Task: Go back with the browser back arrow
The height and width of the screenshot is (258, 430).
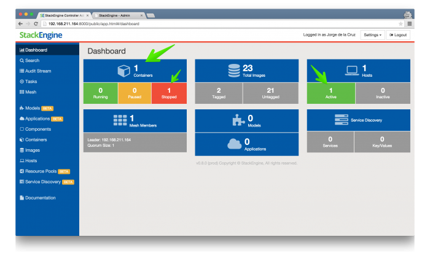Action: click(x=20, y=24)
